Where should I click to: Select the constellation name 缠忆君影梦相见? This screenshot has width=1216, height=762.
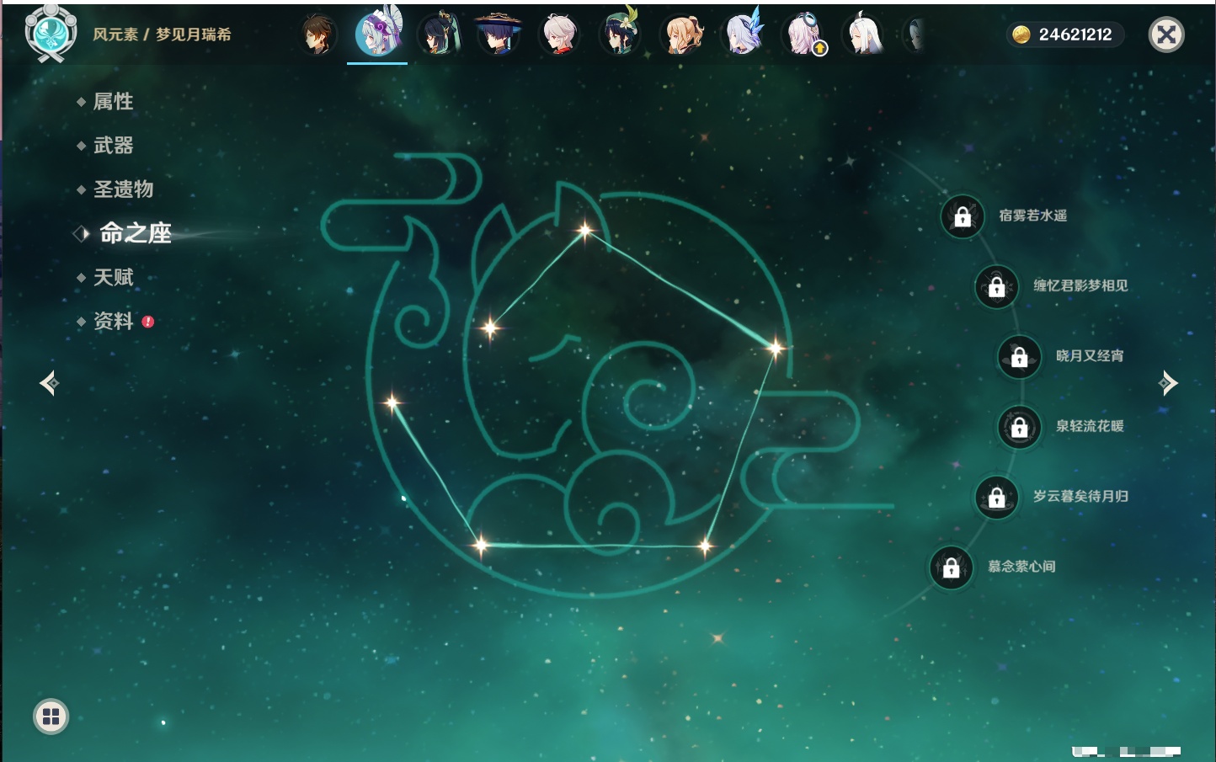1080,285
